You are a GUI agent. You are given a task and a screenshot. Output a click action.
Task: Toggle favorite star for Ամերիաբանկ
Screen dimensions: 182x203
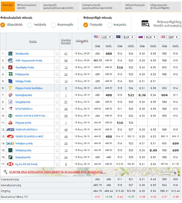[57, 150]
